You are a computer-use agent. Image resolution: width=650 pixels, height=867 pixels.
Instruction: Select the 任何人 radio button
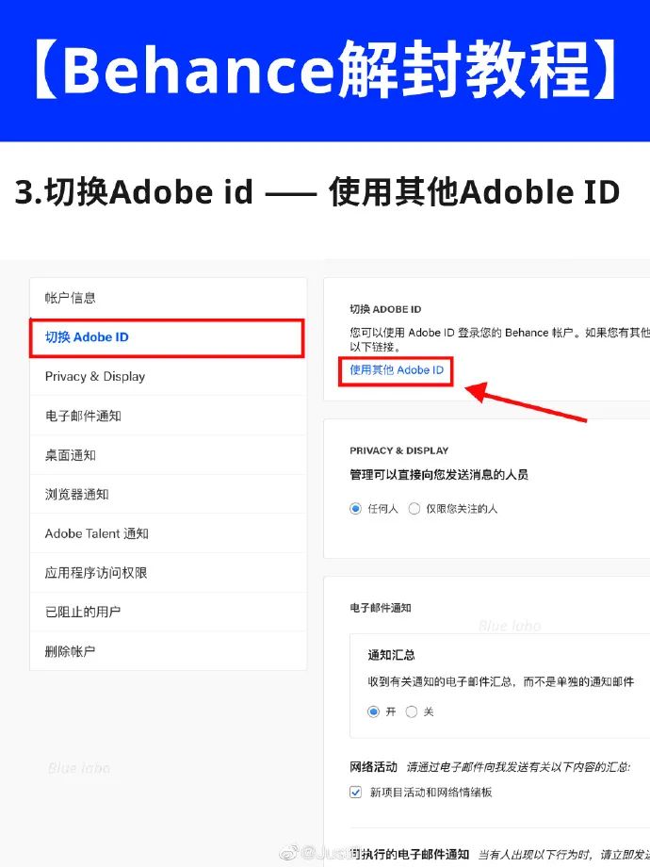[x=355, y=509]
